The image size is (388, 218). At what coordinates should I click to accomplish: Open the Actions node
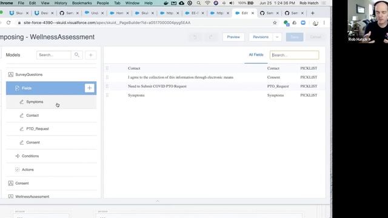tap(28, 170)
